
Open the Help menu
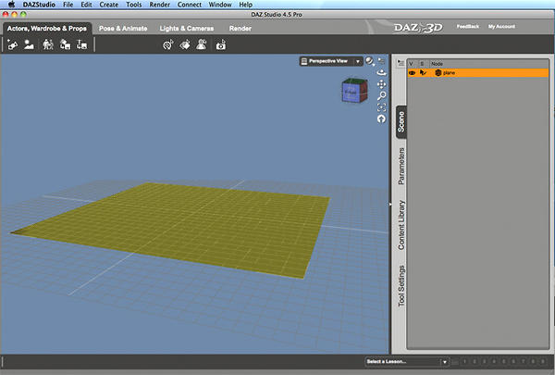[246, 5]
